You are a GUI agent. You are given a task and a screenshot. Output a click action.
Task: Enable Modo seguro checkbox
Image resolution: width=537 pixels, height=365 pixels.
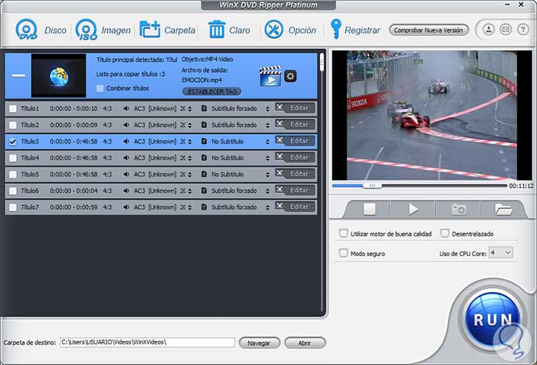pos(343,253)
